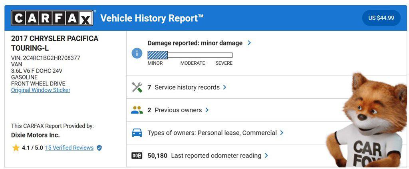Click the blue info icon beside damage report
This screenshot has height=169, width=409.
137,53
